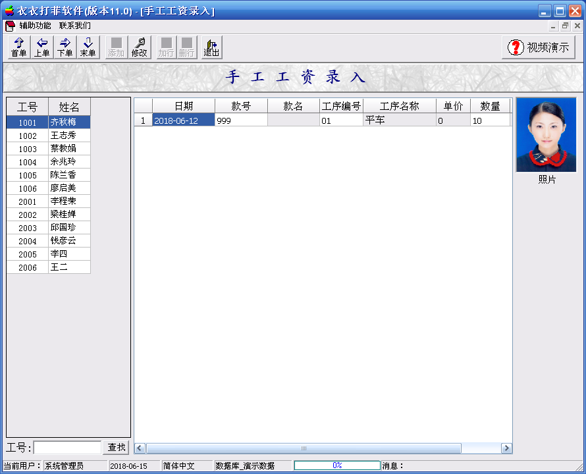Viewport: 586px width, 474px height.
Task: Open the 辅助功能 menu
Action: (35, 26)
